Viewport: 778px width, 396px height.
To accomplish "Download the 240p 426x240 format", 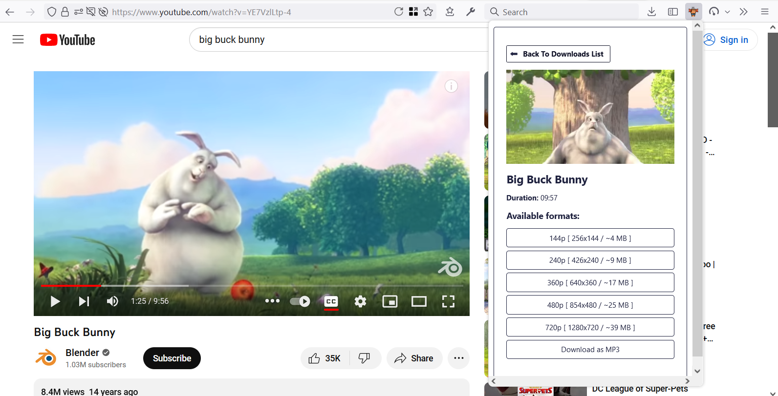I will (590, 260).
